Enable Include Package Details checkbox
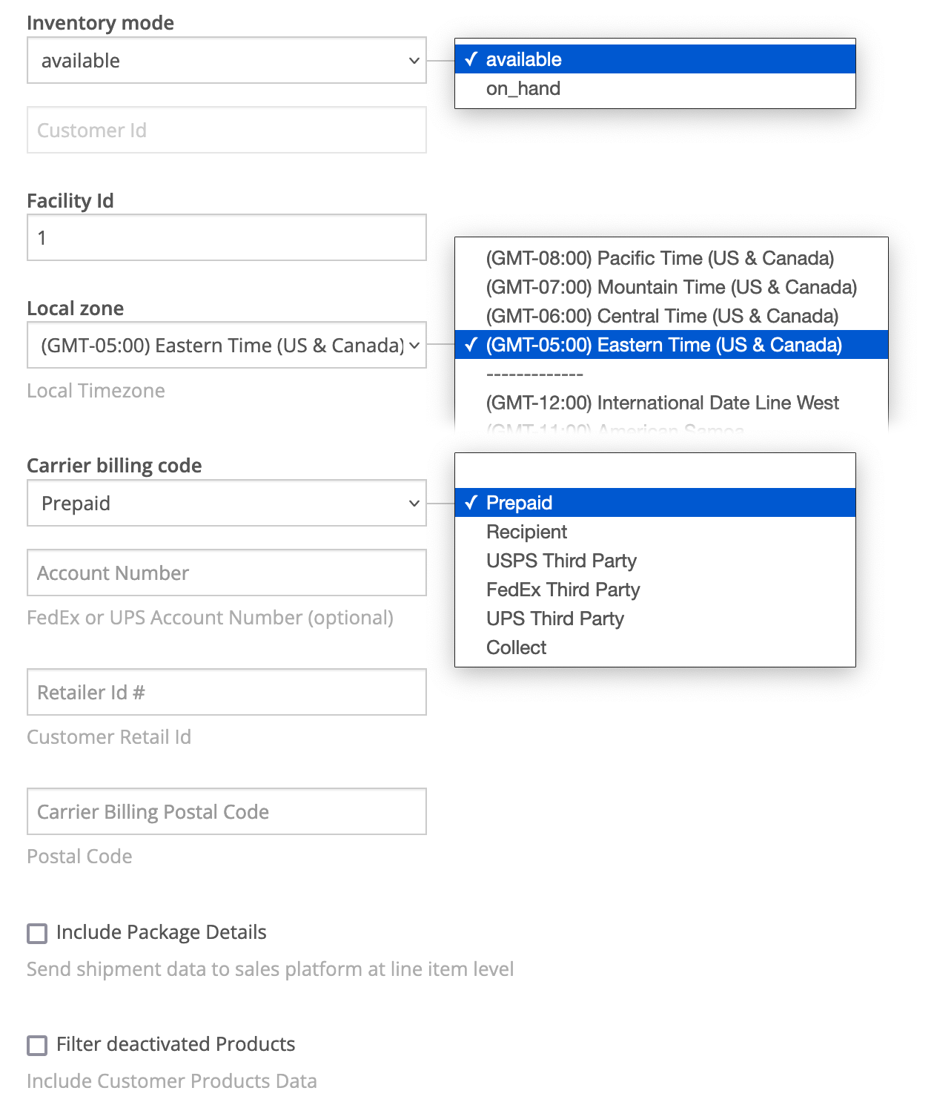Screen dimensions: 934x1105 (x=37, y=933)
